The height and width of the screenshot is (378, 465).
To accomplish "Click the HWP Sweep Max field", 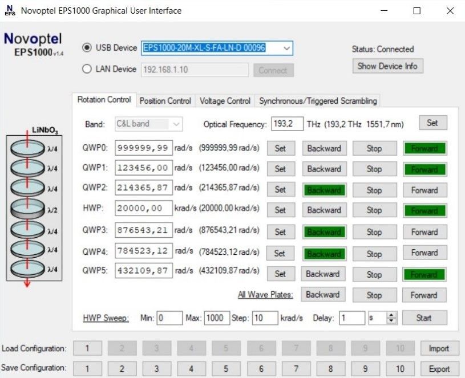I will click(217, 318).
